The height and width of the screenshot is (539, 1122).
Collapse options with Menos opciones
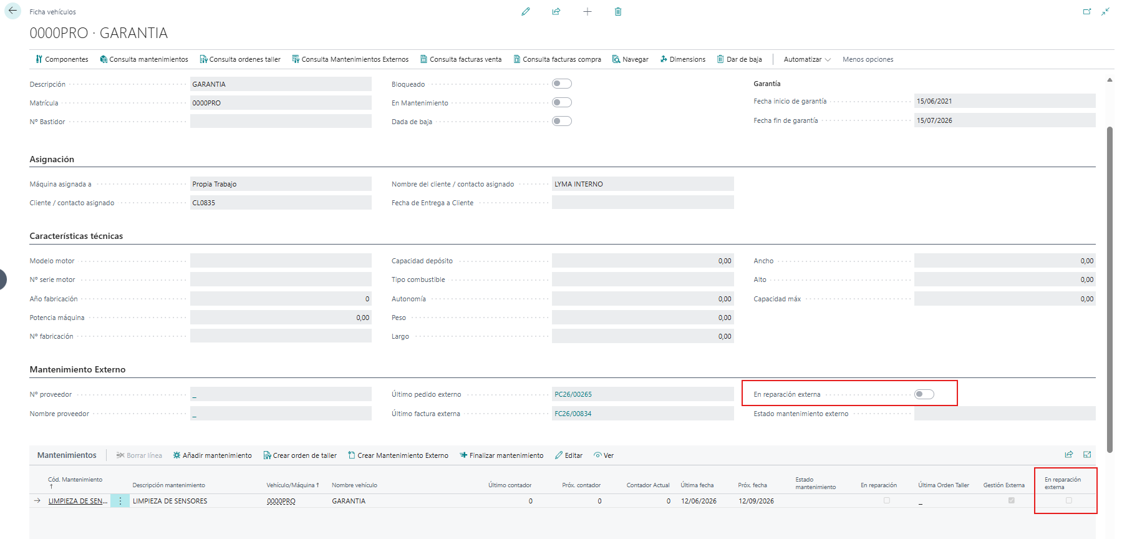tap(868, 59)
